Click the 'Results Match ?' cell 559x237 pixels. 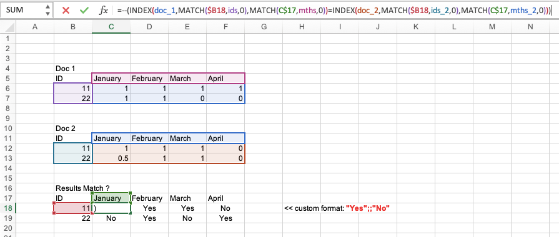(82, 188)
